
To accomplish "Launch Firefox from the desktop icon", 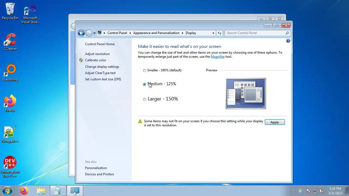I will pos(10,103).
